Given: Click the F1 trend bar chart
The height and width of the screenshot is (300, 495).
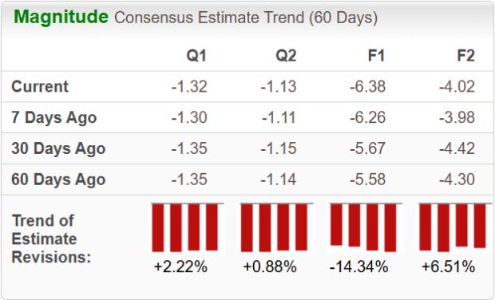Looking at the screenshot, I should (x=366, y=227).
